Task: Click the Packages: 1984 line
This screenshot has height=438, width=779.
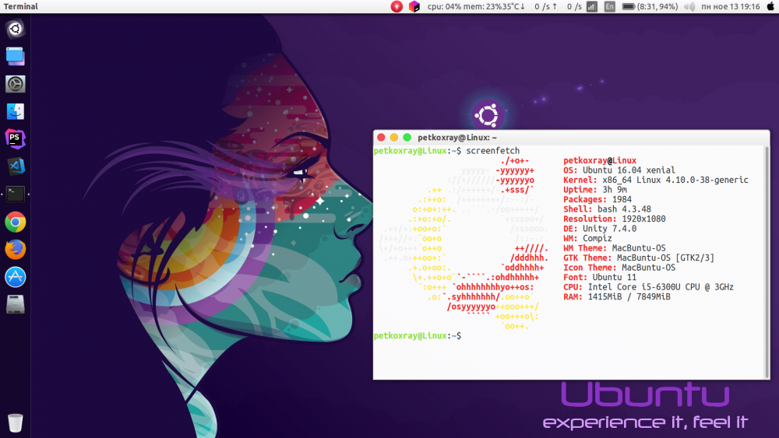Action: pos(597,199)
